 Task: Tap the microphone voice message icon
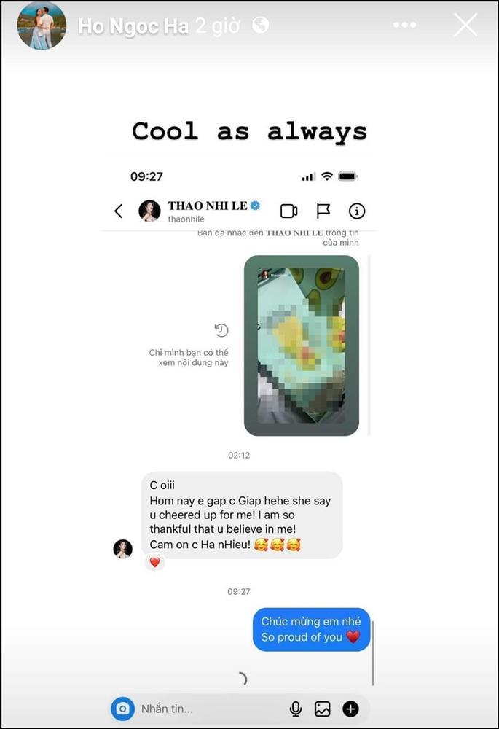(x=296, y=709)
